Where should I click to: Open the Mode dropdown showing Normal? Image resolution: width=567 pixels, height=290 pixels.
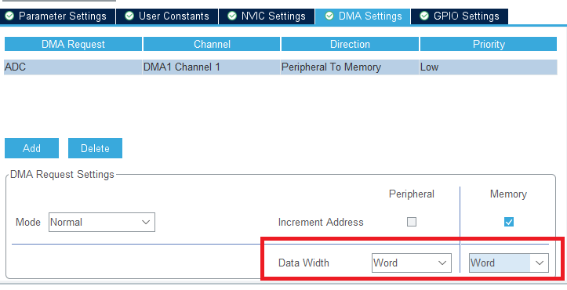pyautogui.click(x=102, y=222)
